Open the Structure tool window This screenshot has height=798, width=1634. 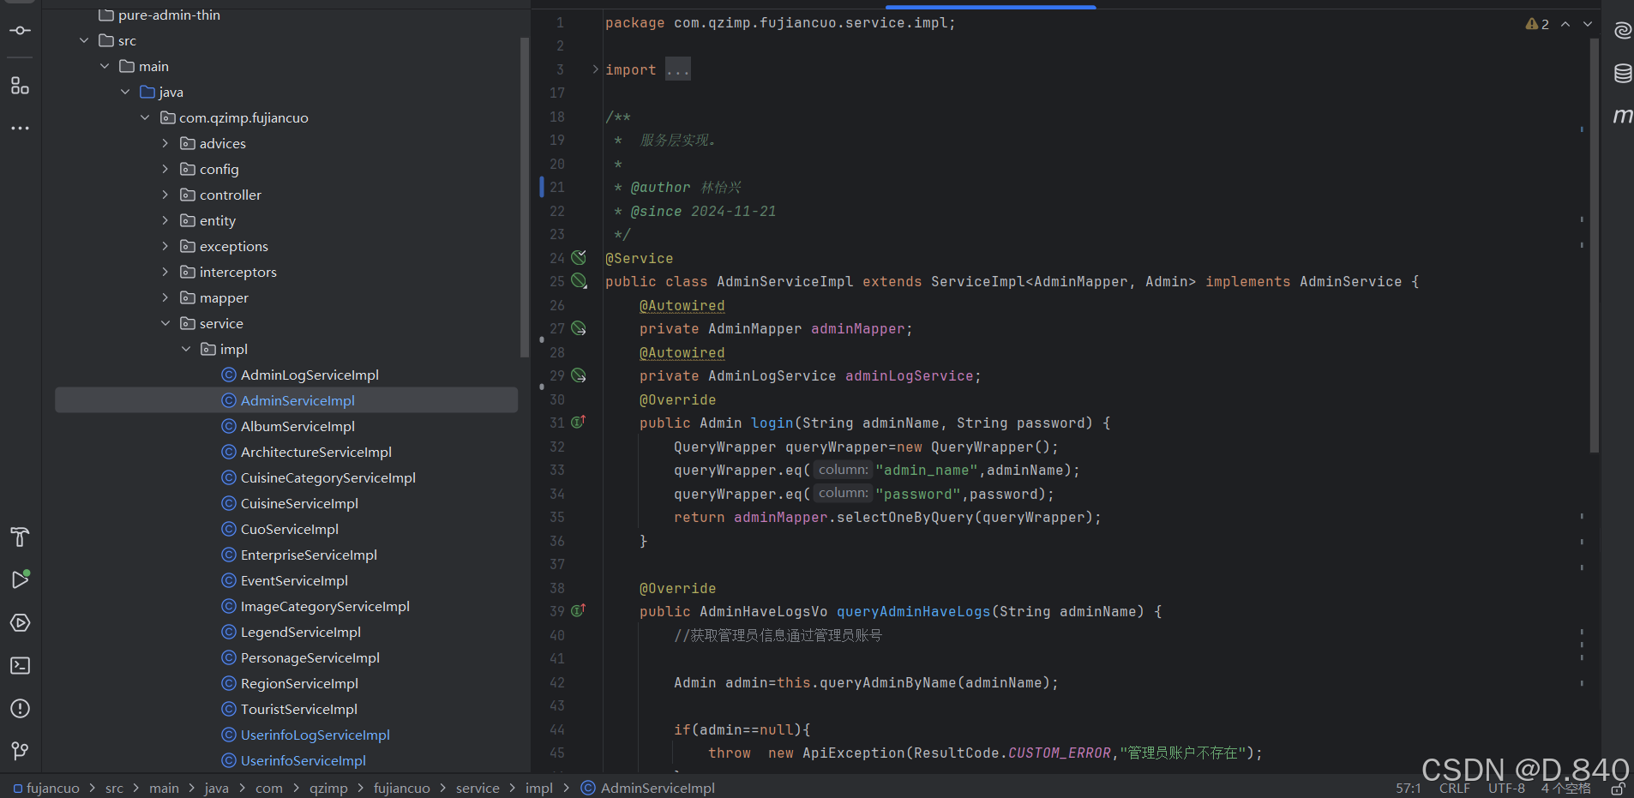point(21,86)
